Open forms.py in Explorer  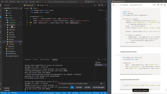[12, 34]
